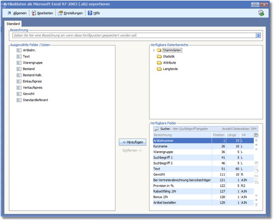Expand the Stammdaten tree node
Viewport: 274px width, 221px height.
click(x=154, y=51)
